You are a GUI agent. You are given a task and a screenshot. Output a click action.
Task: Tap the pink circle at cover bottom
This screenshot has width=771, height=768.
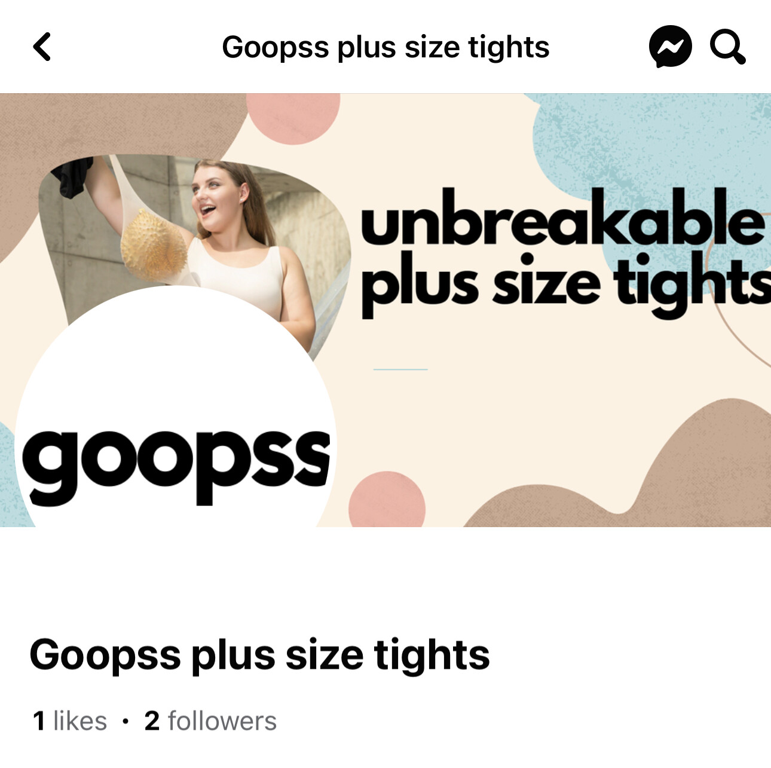point(387,500)
